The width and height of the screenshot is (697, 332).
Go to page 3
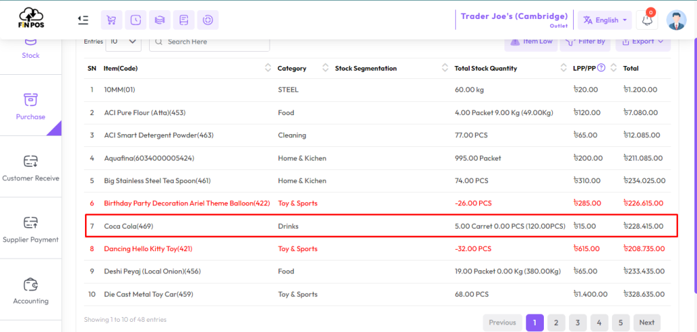click(x=577, y=322)
